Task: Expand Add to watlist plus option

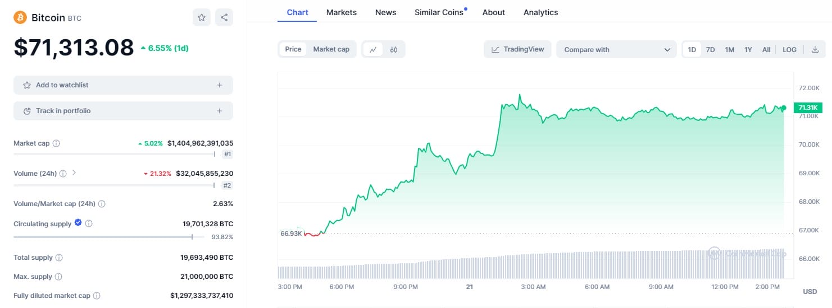Action: click(x=220, y=85)
